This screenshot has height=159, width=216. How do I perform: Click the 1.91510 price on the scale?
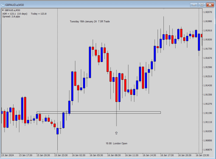(208, 76)
